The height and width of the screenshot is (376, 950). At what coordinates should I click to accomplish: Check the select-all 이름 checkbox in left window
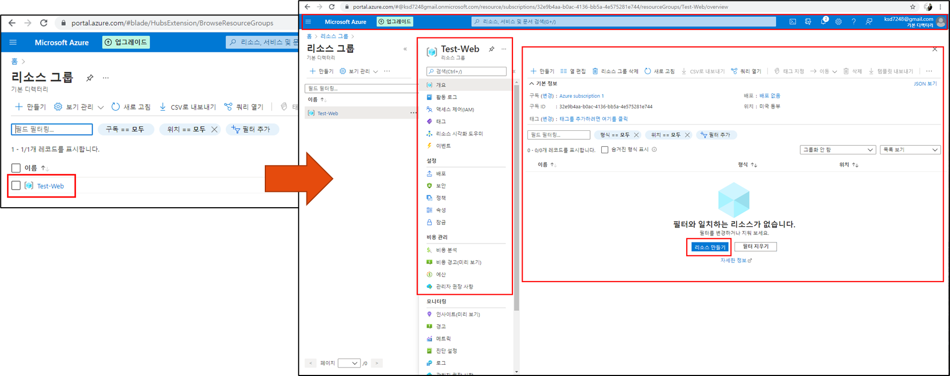pyautogui.click(x=16, y=168)
